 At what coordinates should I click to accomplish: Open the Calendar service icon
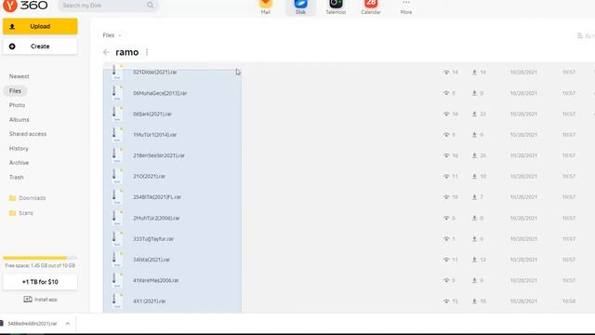point(371,7)
